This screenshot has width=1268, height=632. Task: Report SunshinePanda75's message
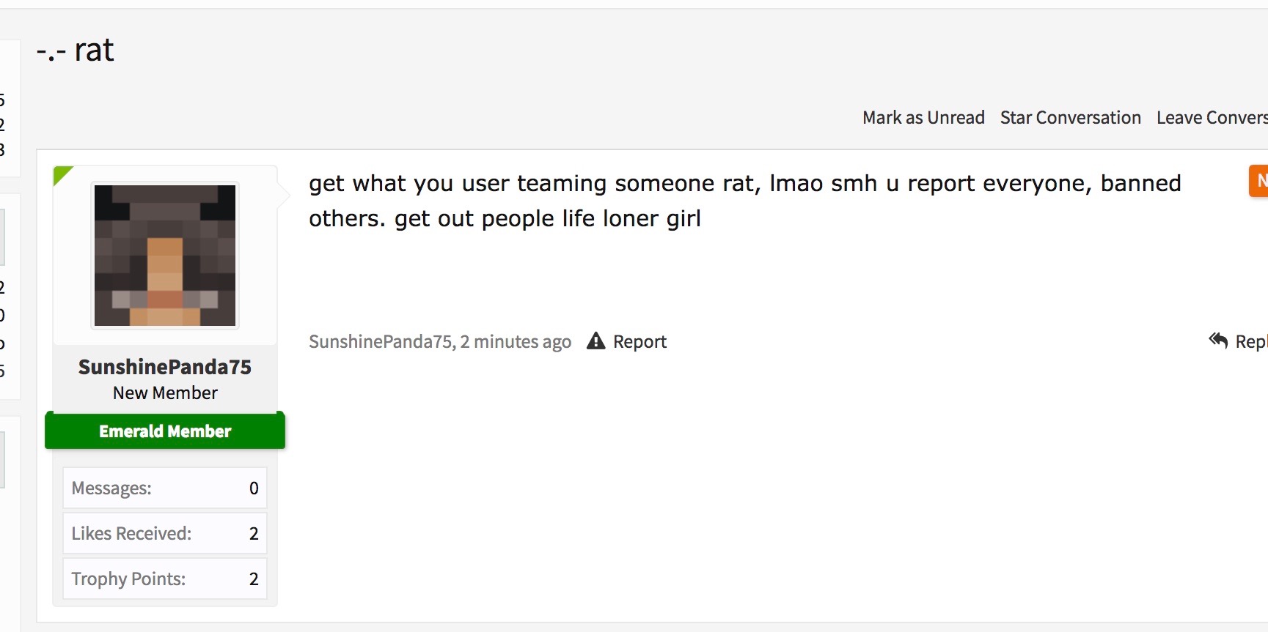(x=640, y=342)
